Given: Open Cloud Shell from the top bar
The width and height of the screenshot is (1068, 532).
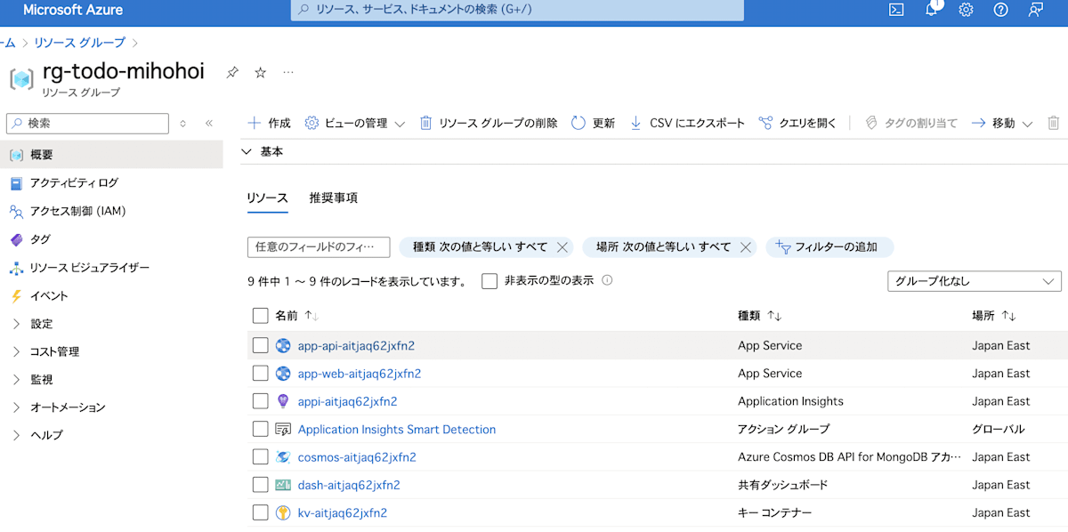Looking at the screenshot, I should pyautogui.click(x=897, y=10).
